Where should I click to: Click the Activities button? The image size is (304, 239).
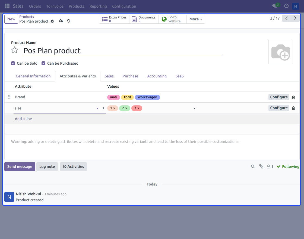click(73, 166)
